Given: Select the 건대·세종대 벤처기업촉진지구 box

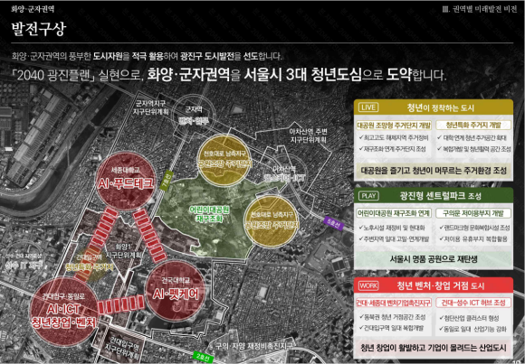Looking at the screenshot, I should click(394, 303).
